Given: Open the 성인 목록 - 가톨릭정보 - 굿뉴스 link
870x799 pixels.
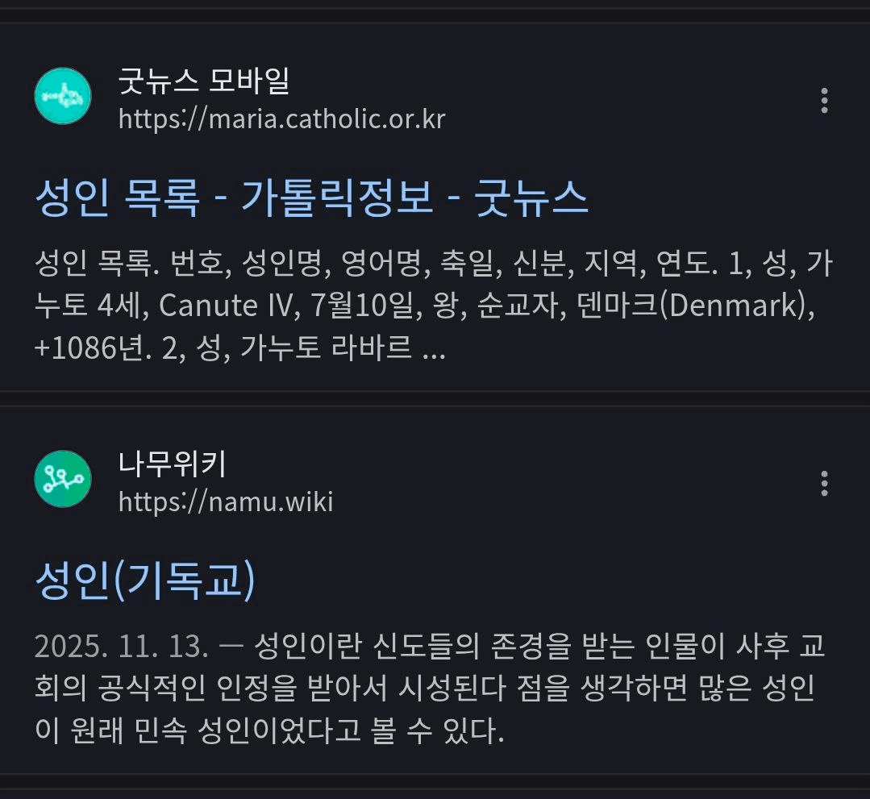Looking at the screenshot, I should tap(312, 198).
